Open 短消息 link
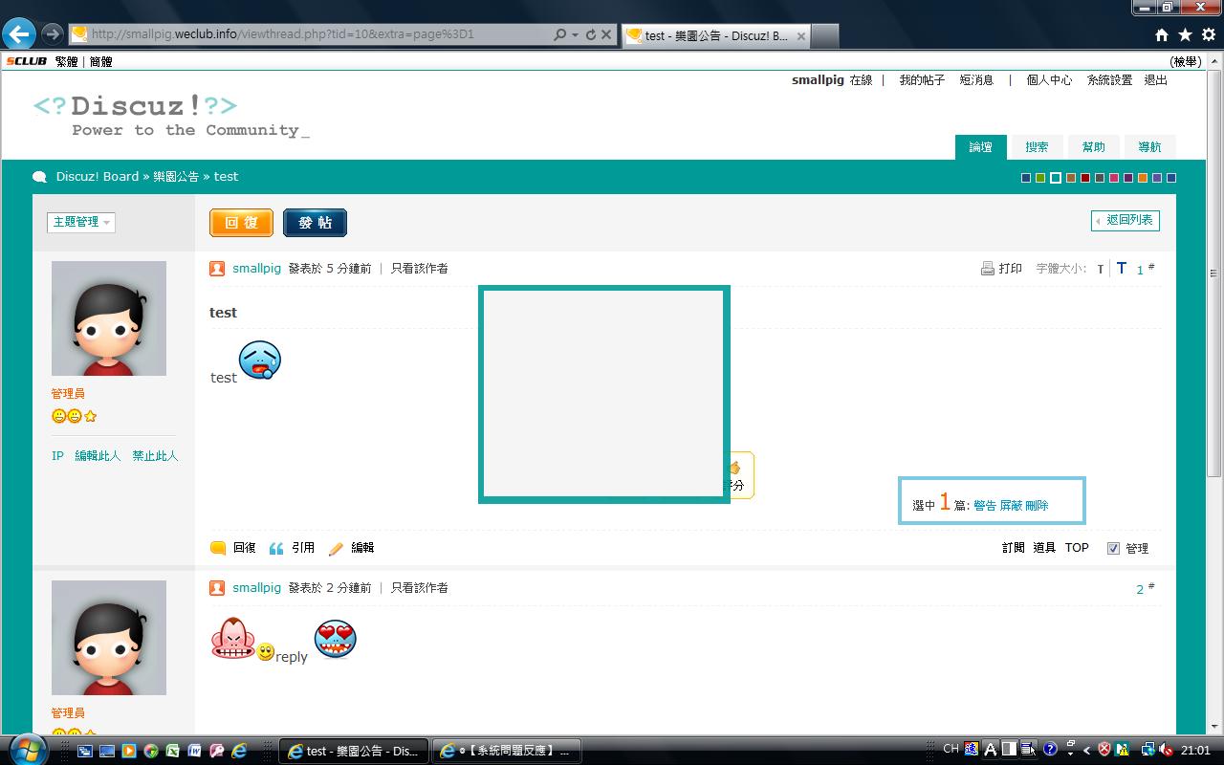The image size is (1224, 765). click(976, 80)
